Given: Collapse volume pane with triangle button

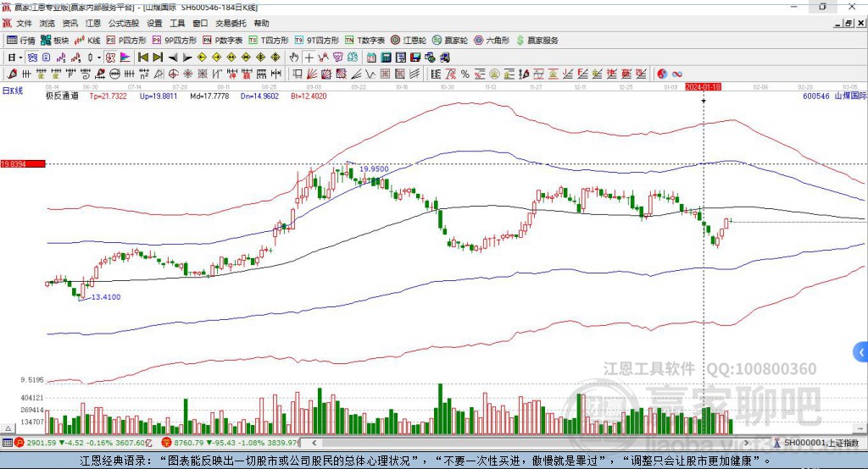Looking at the screenshot, I should click(8, 428).
